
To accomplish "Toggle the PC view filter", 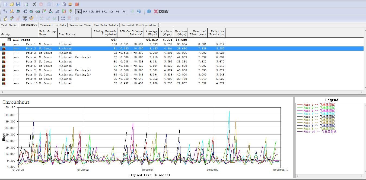I will (x=124, y=11).
